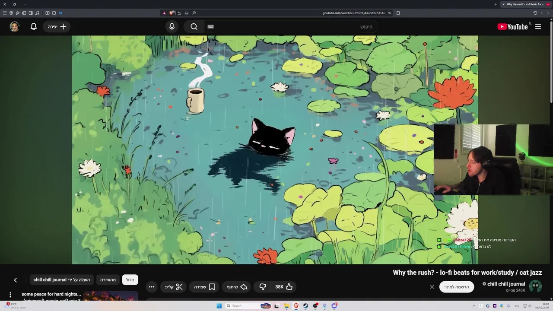The image size is (553, 311).
Task: Reload the page with the refresh icon
Action: [x=535, y=13]
